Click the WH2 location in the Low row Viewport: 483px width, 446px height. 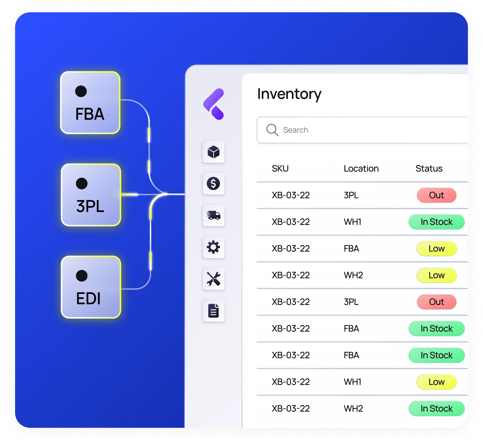(x=353, y=275)
